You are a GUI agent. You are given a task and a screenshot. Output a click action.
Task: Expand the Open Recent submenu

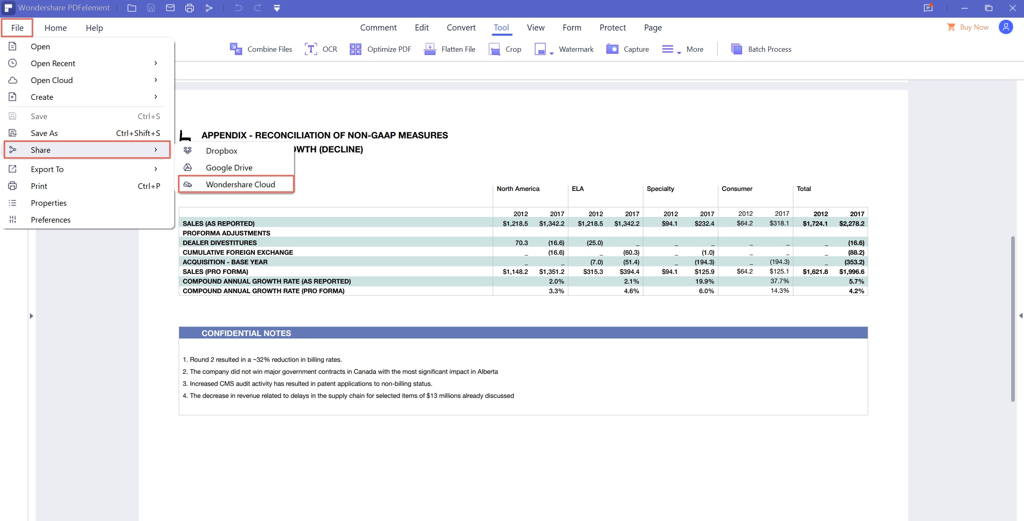point(156,63)
